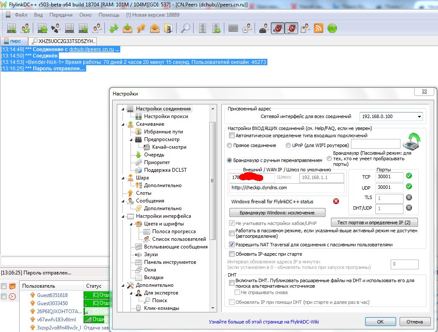
Task: Open the Передачи menu
Action: coord(61,15)
